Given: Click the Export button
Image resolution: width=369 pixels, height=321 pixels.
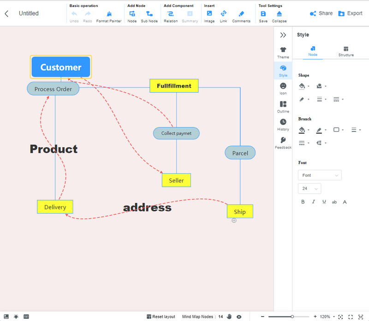Looking at the screenshot, I should coord(350,13).
